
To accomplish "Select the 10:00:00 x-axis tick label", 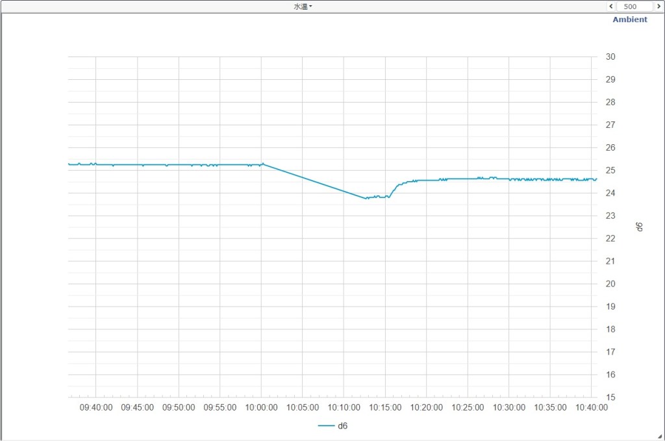I will tap(261, 408).
